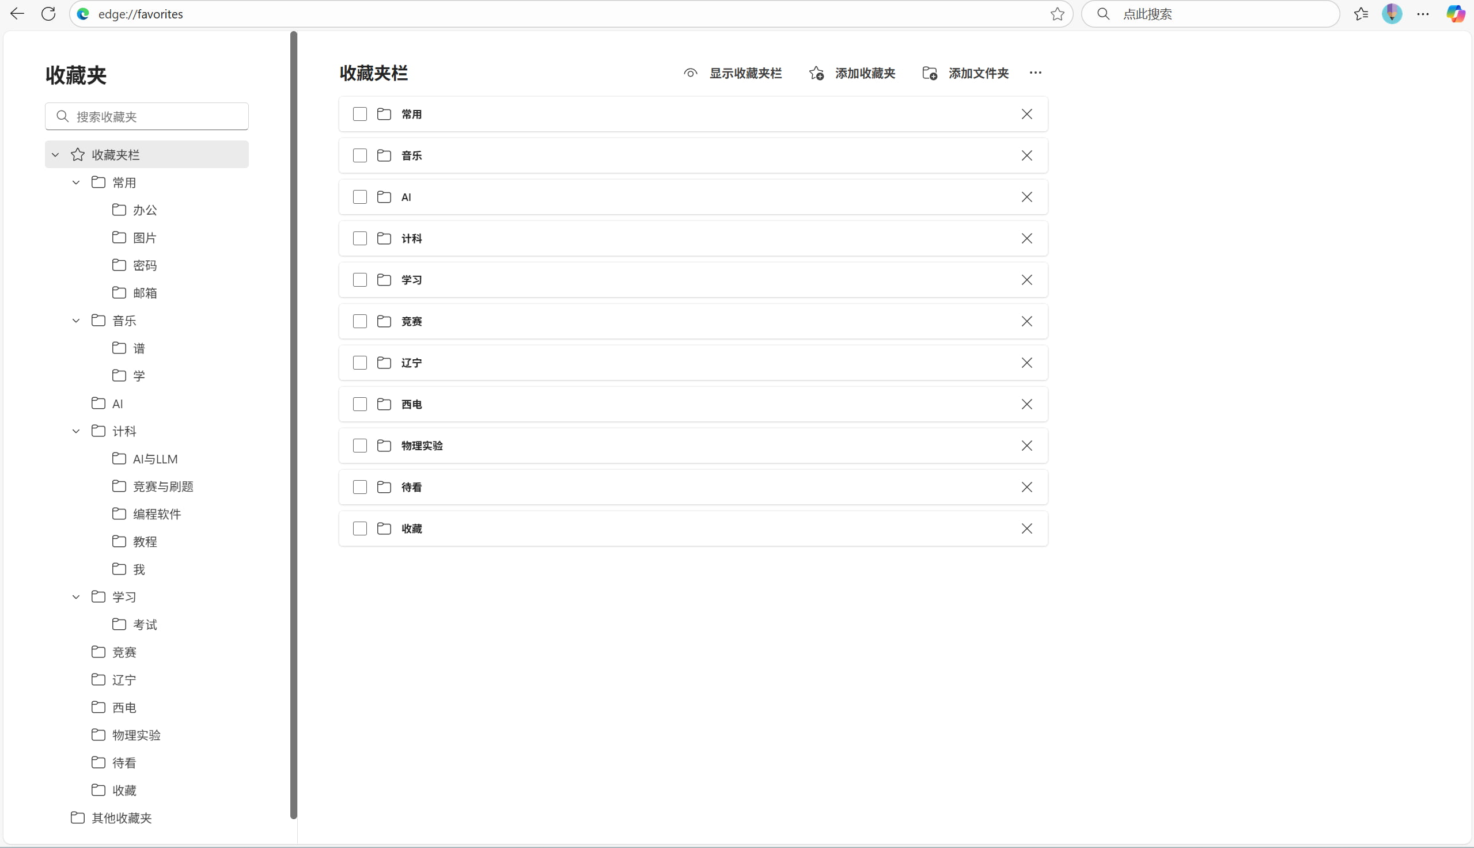
Task: Open browser settings and more menu
Action: (1423, 14)
